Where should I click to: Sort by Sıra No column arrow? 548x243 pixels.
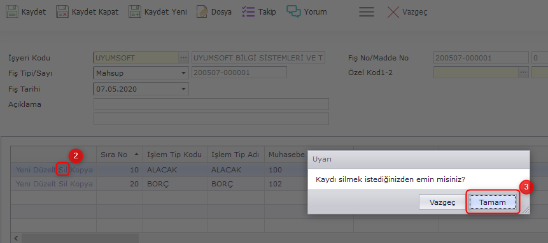[x=136, y=155]
